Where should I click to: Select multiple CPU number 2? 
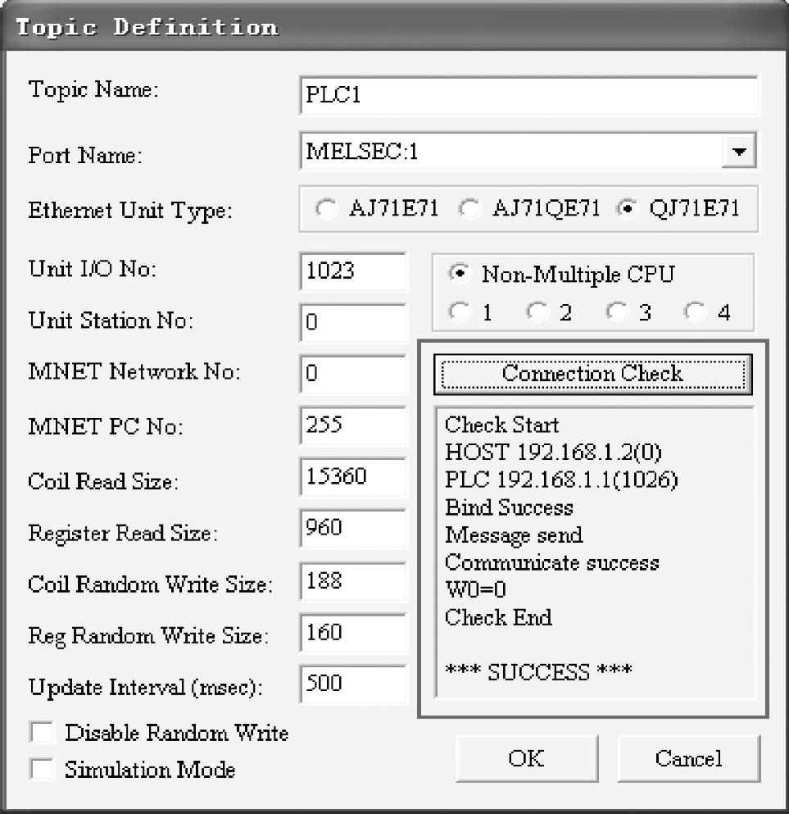click(536, 312)
